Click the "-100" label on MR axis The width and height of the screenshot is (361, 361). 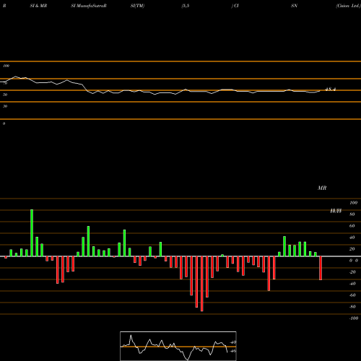(354, 318)
